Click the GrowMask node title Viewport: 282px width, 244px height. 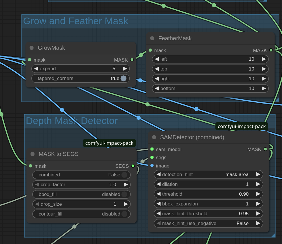tap(51, 48)
